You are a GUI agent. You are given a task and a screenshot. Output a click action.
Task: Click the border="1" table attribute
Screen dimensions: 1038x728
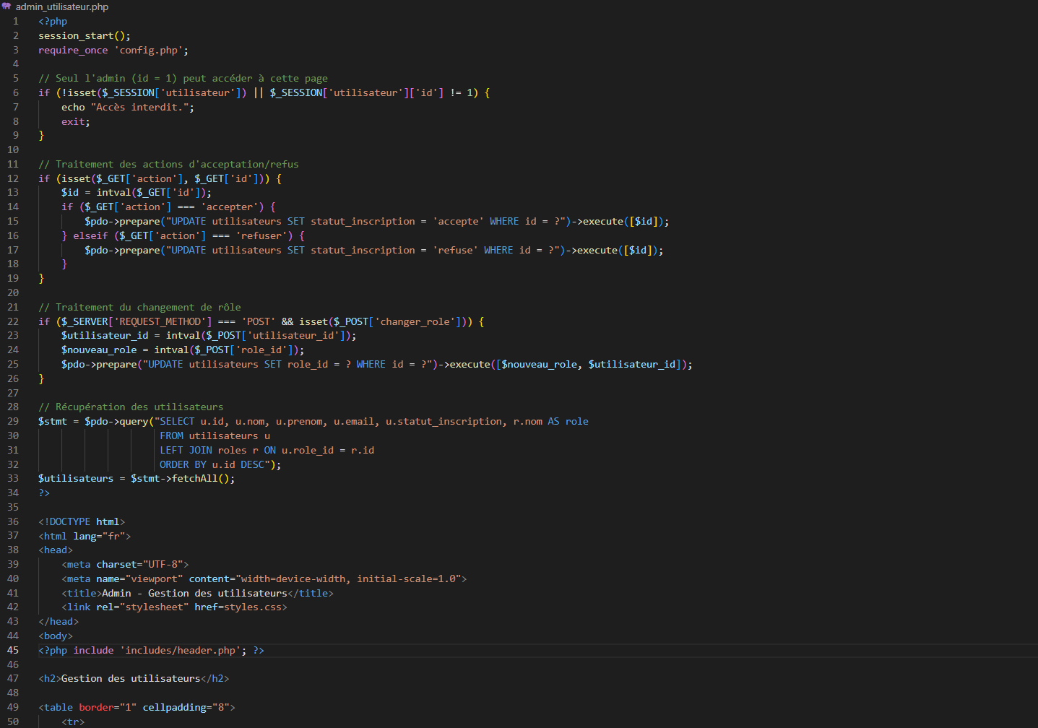pos(108,708)
